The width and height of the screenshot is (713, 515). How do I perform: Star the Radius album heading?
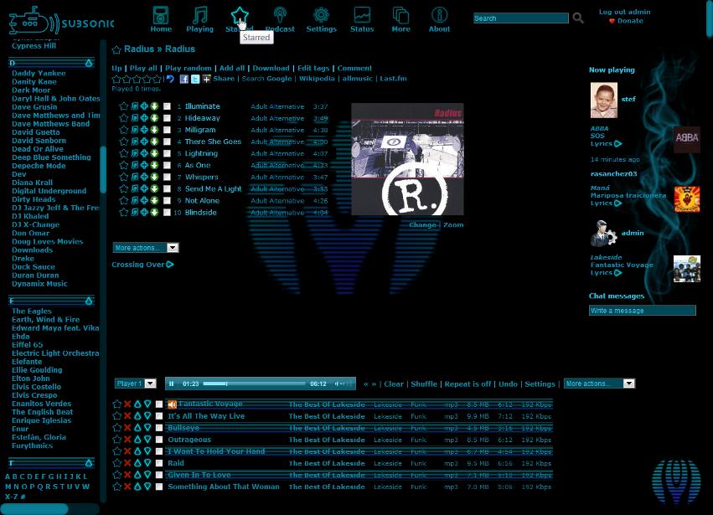(116, 49)
